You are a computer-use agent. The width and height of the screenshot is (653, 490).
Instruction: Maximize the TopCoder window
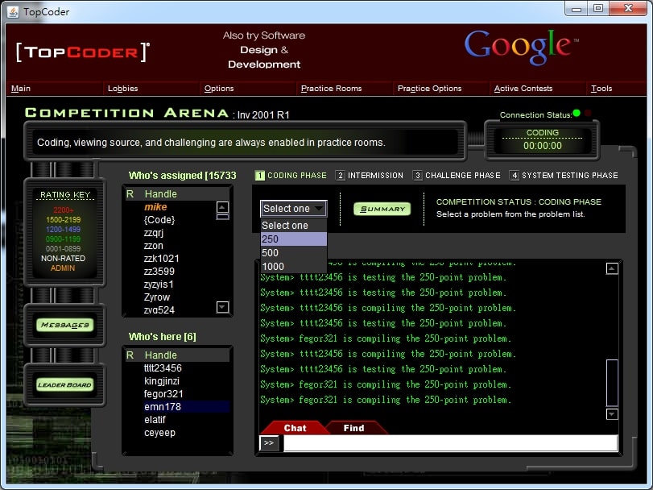click(598, 8)
